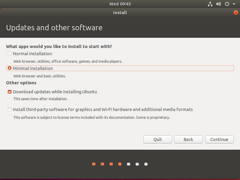Enable Install third-party software checkbox
This screenshot has height=180, width=240.
pos(10,109)
